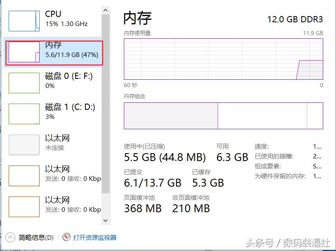This screenshot has height=251, width=336.
Task: Click the resource monitor icon
Action: point(66,237)
